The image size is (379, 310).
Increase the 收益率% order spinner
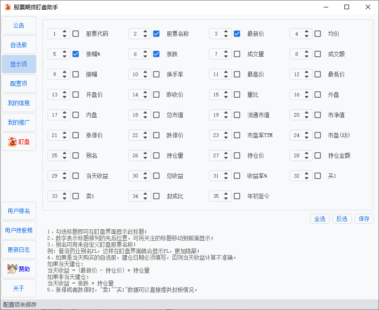(x=226, y=173)
